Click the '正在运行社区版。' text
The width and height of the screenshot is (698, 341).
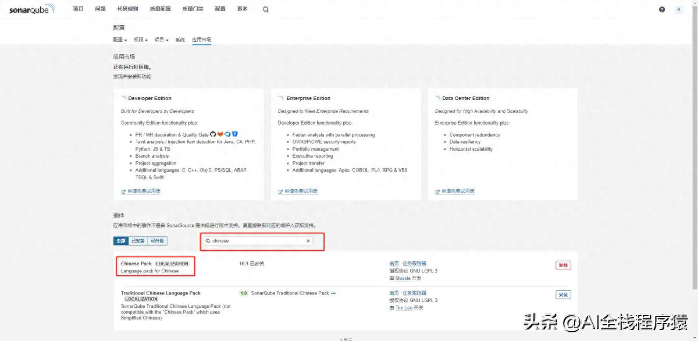click(132, 67)
